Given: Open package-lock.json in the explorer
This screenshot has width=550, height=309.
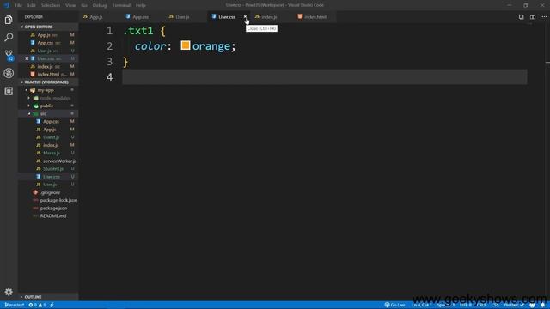Looking at the screenshot, I should [58, 200].
